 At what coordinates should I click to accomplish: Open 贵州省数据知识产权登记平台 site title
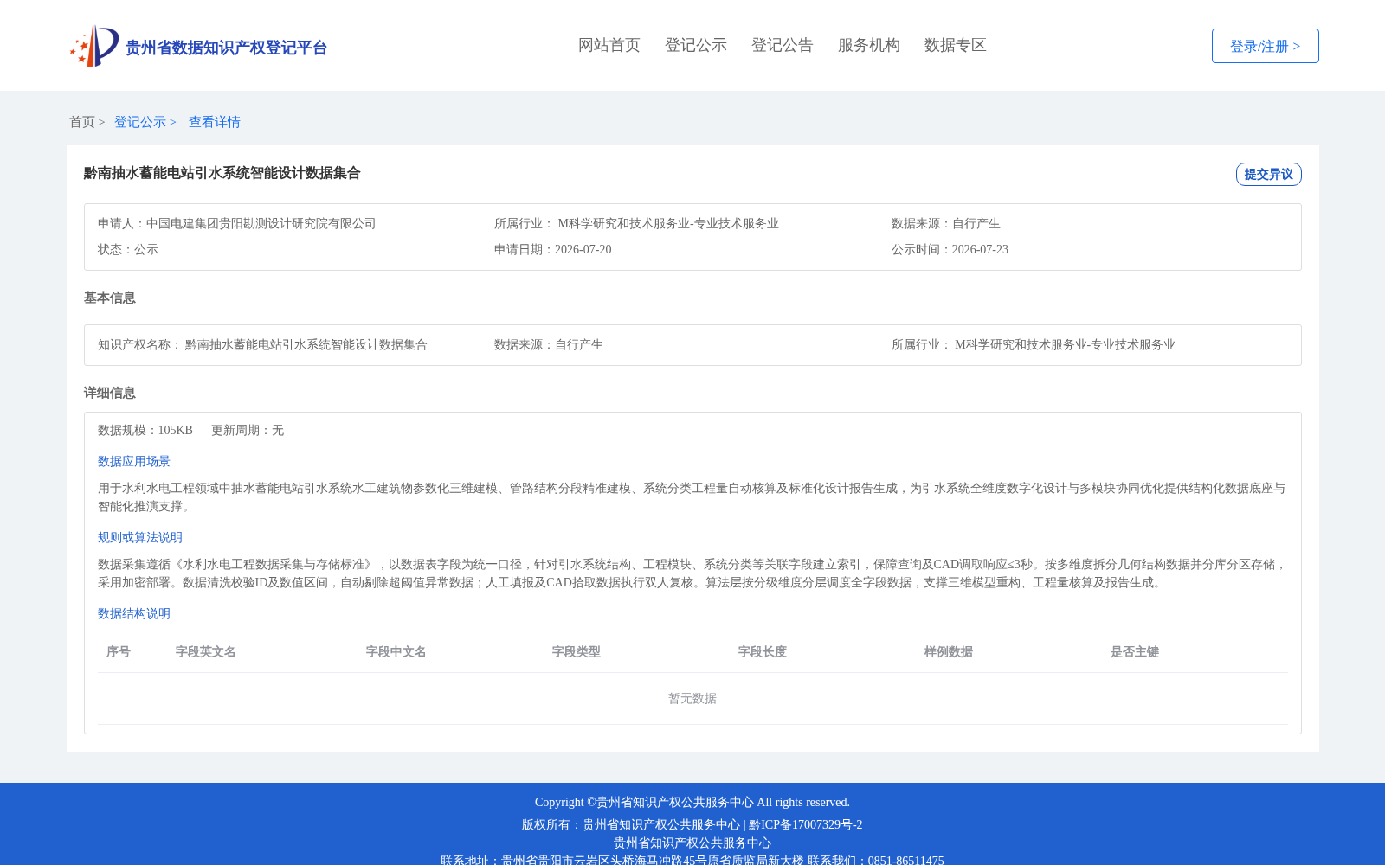point(226,48)
